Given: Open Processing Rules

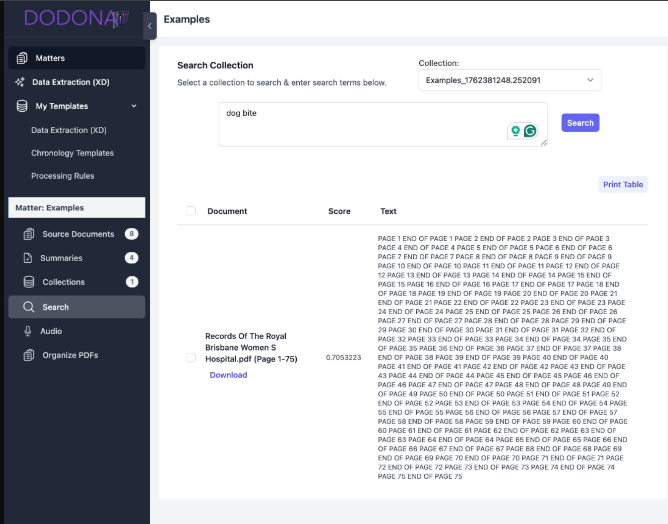Looking at the screenshot, I should [x=62, y=176].
